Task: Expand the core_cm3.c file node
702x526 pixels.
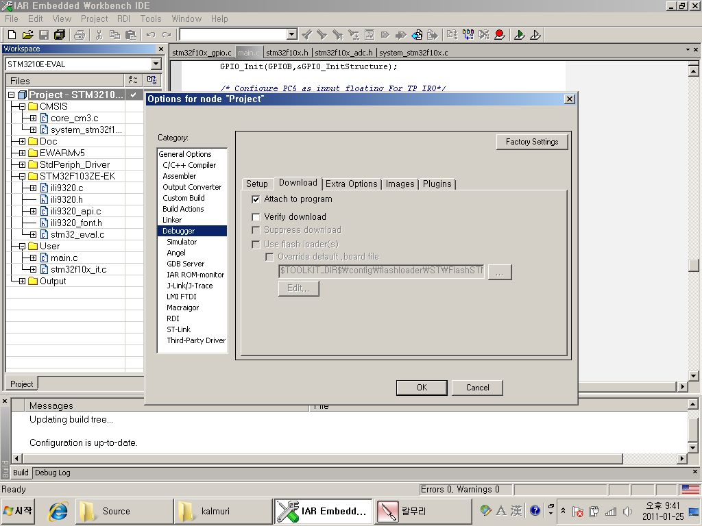Action: pyautogui.click(x=33, y=118)
